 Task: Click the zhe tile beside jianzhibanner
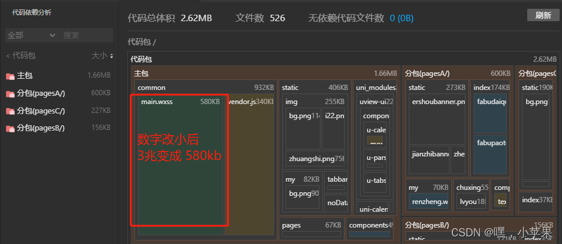coord(458,159)
